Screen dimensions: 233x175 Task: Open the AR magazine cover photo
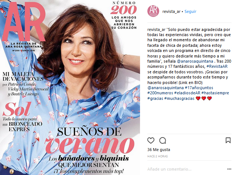point(70,87)
